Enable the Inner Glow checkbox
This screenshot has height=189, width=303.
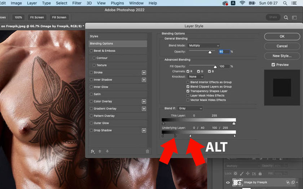[91, 87]
